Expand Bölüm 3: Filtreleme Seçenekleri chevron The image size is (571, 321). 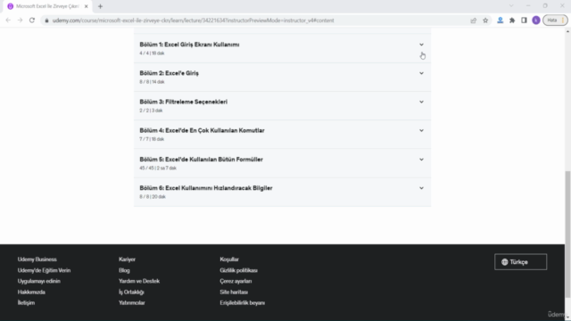click(x=421, y=102)
